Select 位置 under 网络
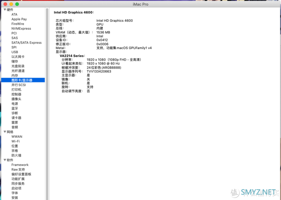The height and width of the screenshot is (200, 281). (x=15, y=146)
